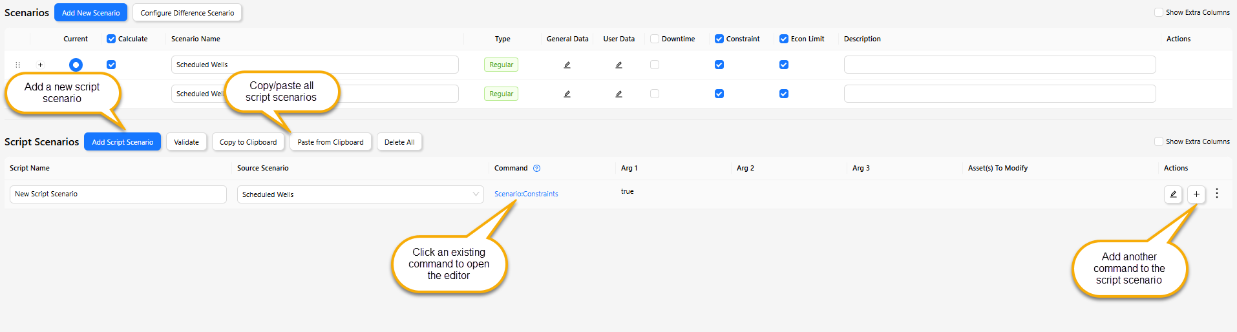The image size is (1237, 332).
Task: Click Configure Difference Scenario button
Action: 187,13
